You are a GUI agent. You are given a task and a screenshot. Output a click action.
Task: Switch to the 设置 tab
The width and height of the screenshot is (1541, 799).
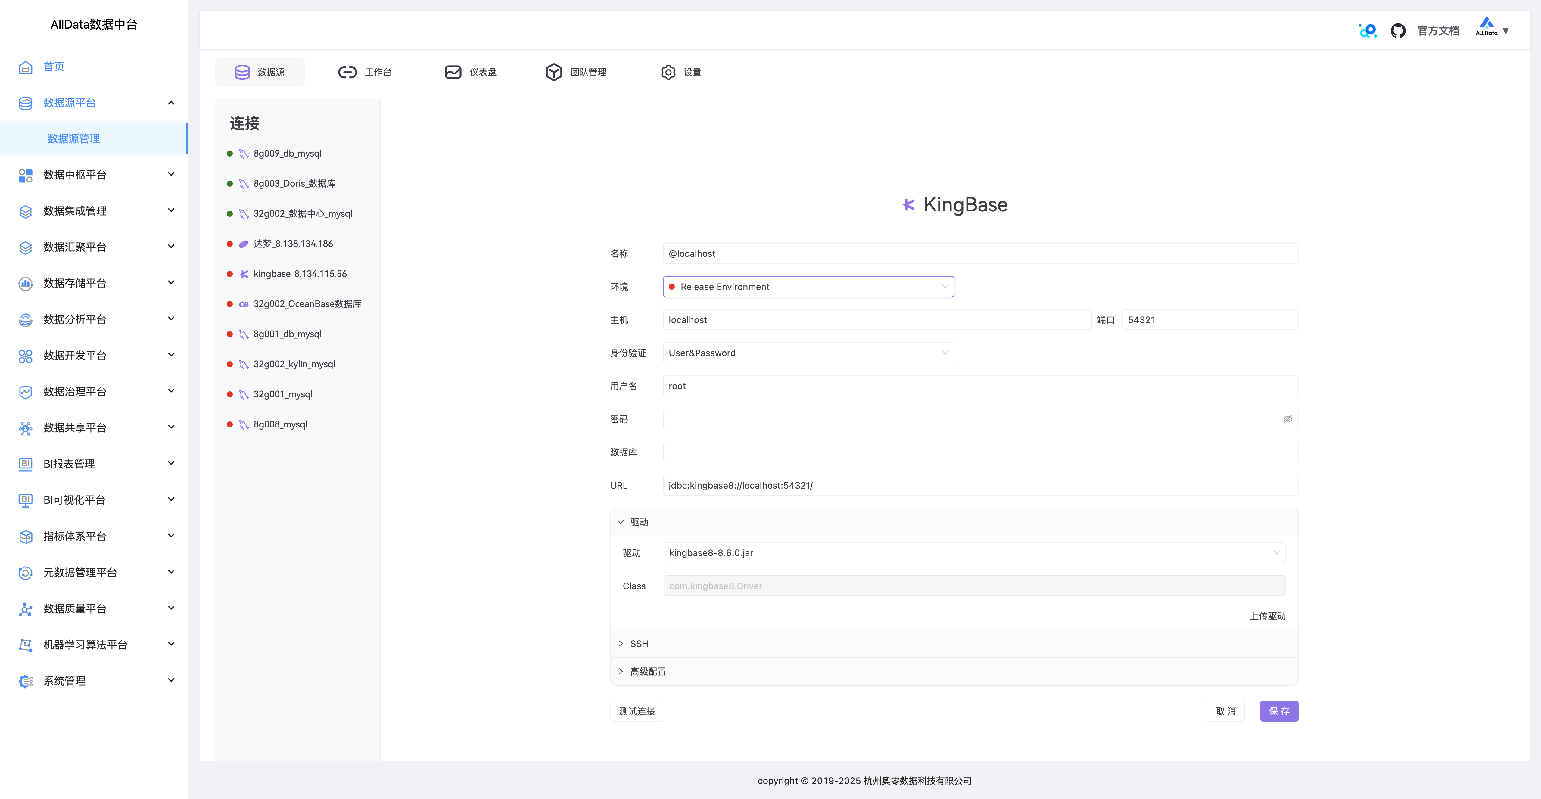[681, 72]
